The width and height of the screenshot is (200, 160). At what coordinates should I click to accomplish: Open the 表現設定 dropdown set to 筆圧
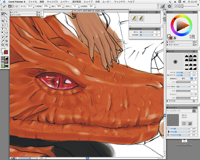click(185, 78)
